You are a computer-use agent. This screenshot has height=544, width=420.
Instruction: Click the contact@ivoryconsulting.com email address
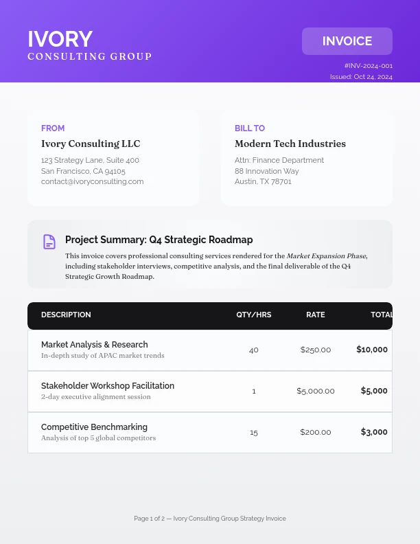pyautogui.click(x=92, y=181)
